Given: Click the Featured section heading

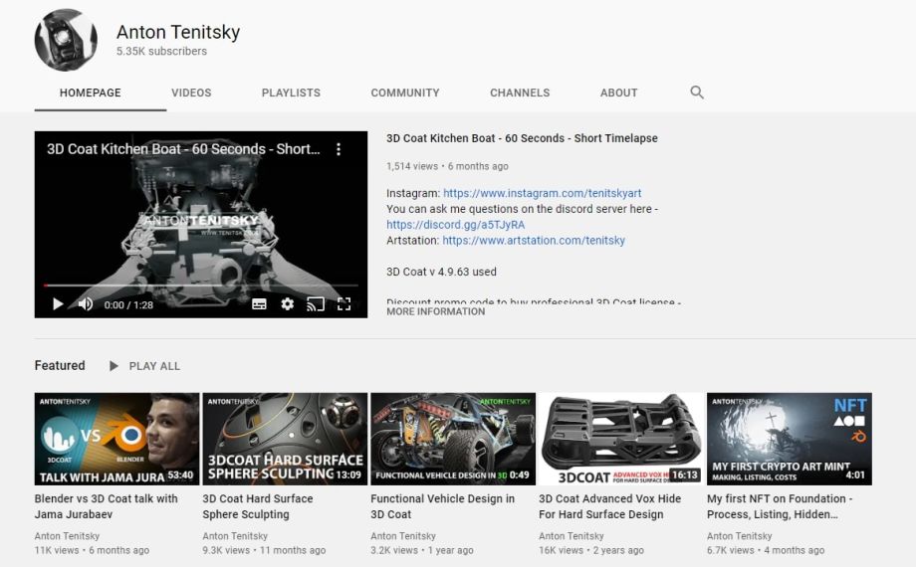Looking at the screenshot, I should click(60, 365).
